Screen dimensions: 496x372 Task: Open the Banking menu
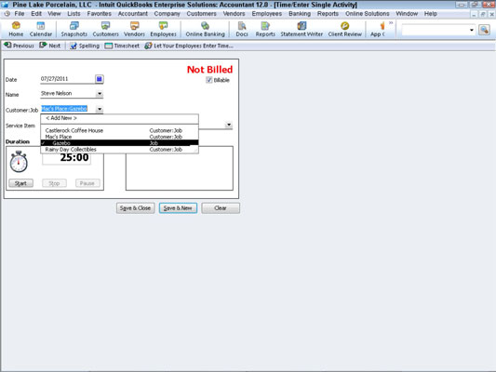(300, 14)
